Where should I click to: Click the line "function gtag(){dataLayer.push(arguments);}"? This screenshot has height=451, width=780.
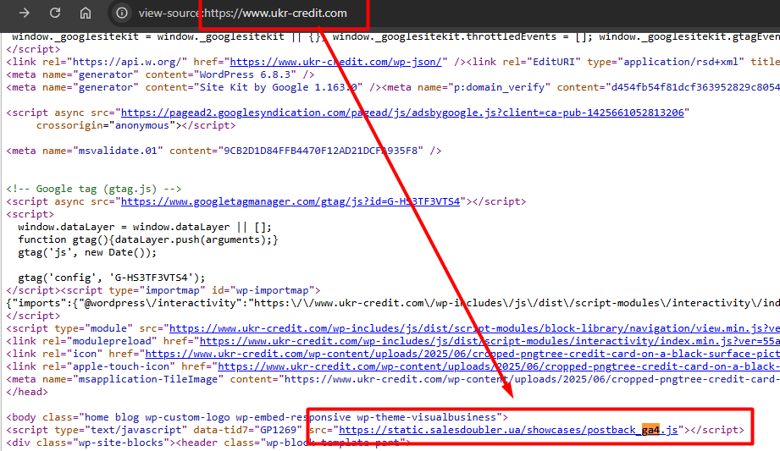(x=147, y=239)
